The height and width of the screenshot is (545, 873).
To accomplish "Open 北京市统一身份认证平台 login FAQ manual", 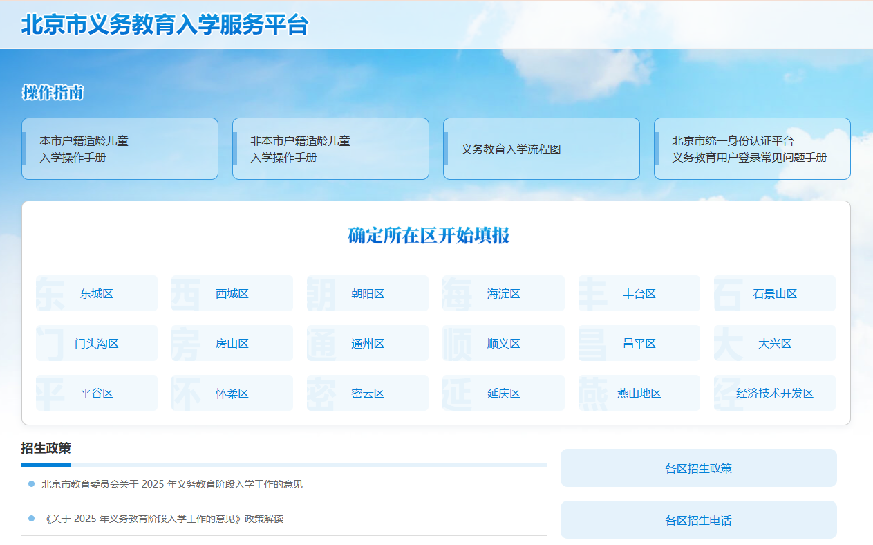I will (752, 149).
